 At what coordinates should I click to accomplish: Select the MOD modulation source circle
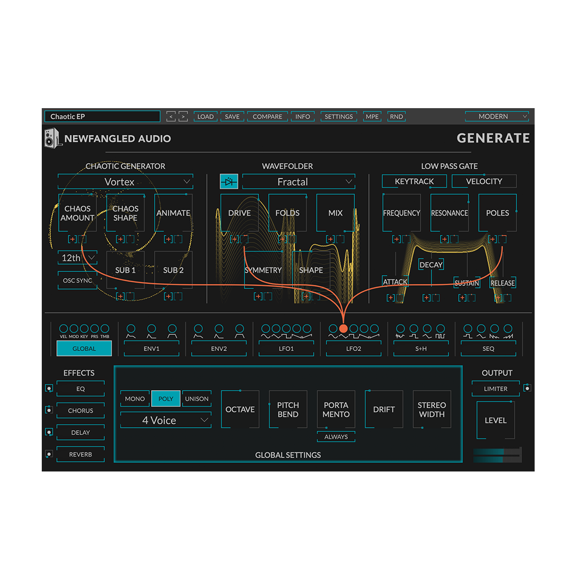(74, 329)
